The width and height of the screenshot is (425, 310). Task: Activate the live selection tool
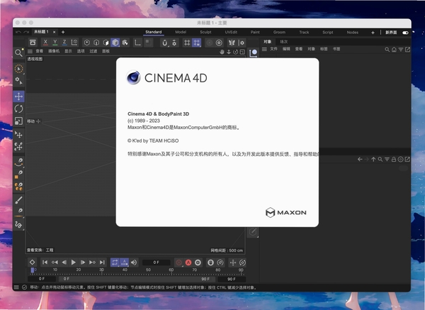point(18,69)
